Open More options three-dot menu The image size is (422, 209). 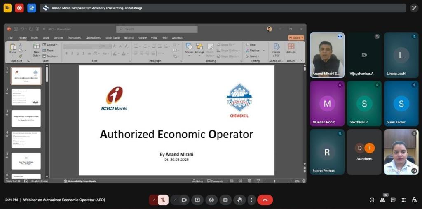pos(251,200)
